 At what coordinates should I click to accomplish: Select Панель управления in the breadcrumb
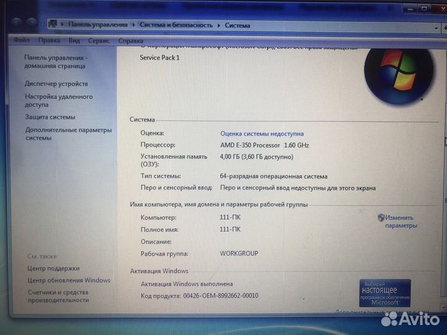[x=98, y=24]
